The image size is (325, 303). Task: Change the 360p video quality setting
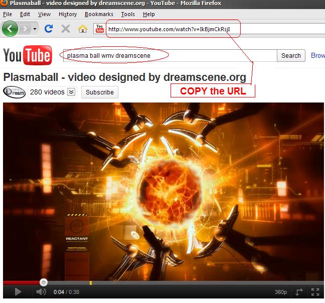point(281,292)
